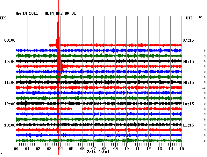Click minute tick label 08
Screen dimensions: 207x157
tap(104, 149)
